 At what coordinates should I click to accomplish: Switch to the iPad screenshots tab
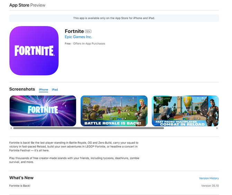(55, 90)
